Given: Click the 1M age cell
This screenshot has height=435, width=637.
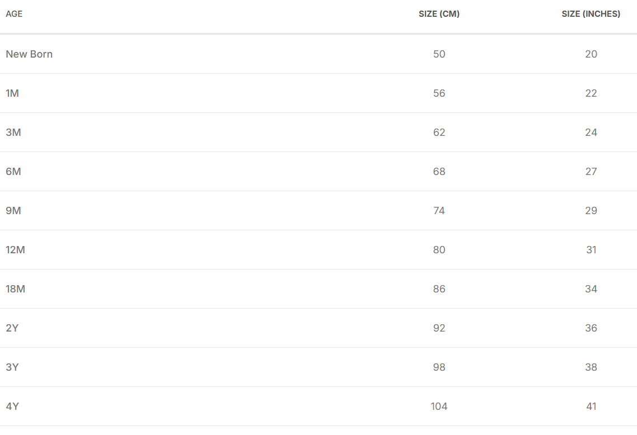Looking at the screenshot, I should [12, 93].
